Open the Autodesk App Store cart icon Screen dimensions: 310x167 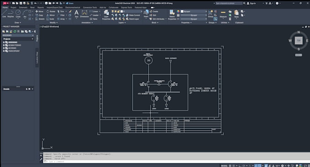(267, 3)
